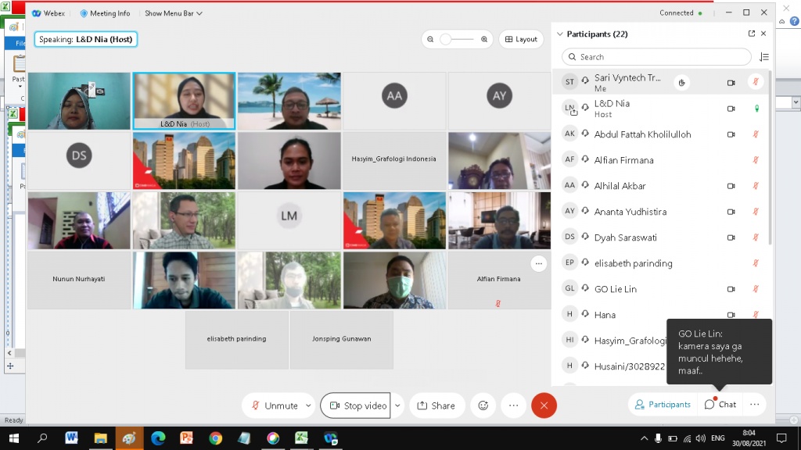This screenshot has width=801, height=450.
Task: Mute Alfian Firmana's microphone
Action: pos(754,159)
